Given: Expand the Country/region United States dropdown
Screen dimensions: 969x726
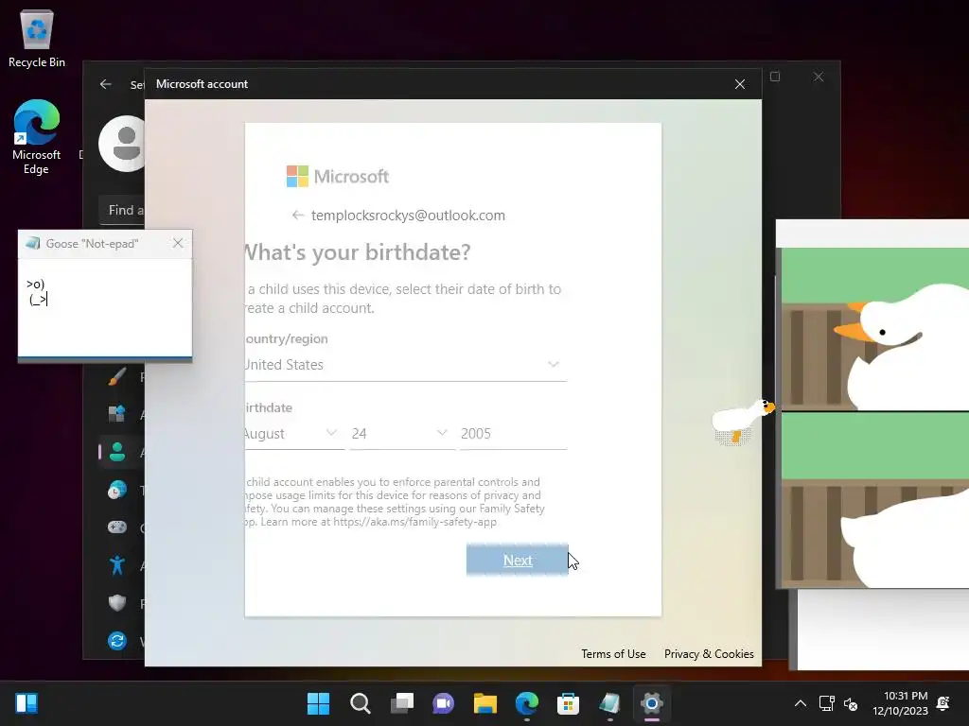Looking at the screenshot, I should [406, 365].
